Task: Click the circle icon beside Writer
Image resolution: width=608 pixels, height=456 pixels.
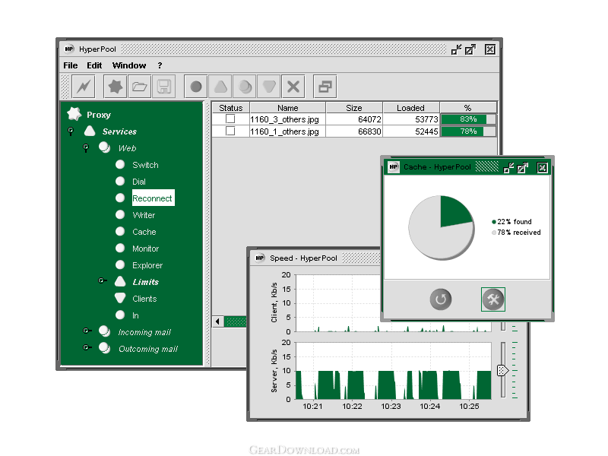Action: tap(120, 214)
